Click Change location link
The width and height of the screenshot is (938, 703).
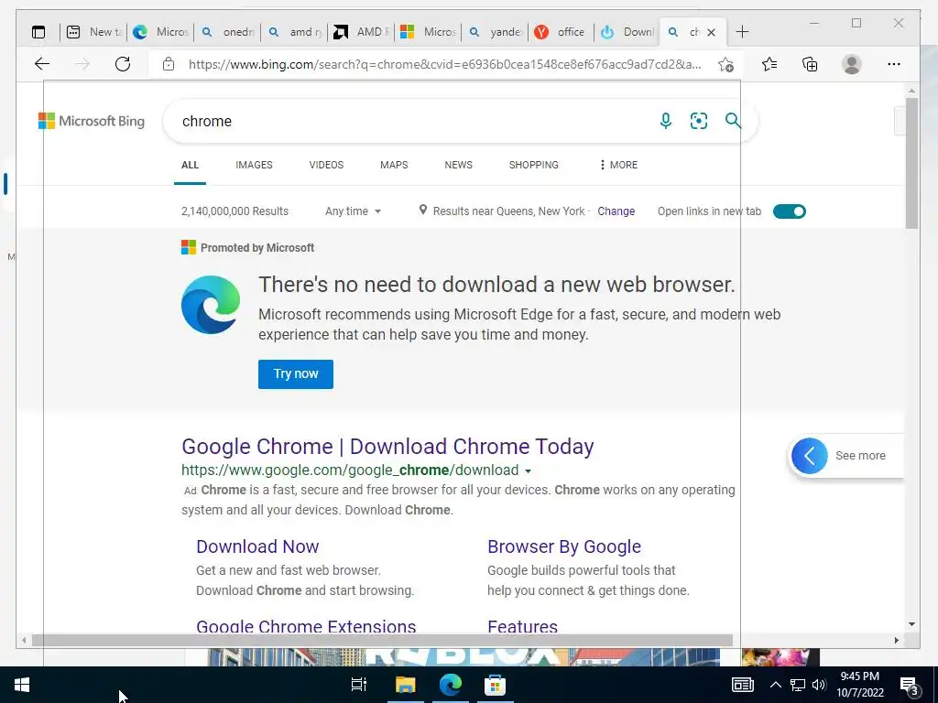click(616, 211)
